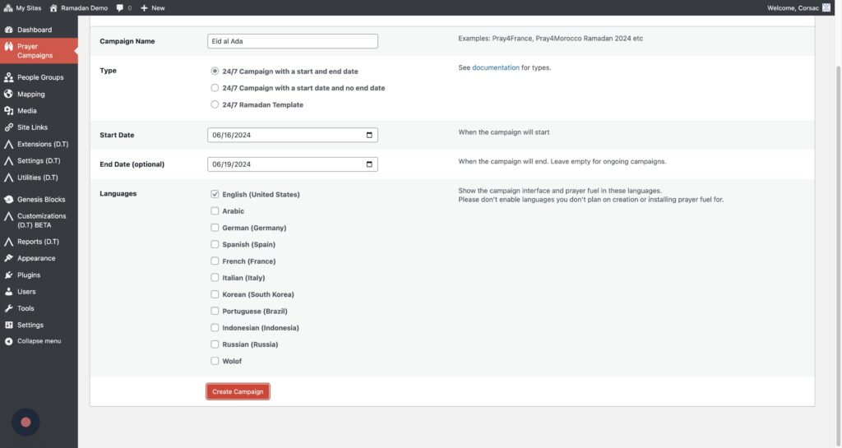This screenshot has height=448, width=842.
Task: Check the French (France) language option
Action: (215, 261)
